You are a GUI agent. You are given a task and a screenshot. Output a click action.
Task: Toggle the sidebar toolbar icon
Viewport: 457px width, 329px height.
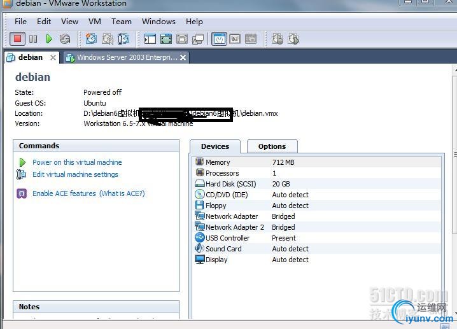point(150,39)
